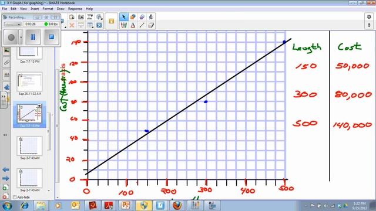This screenshot has width=376, height=211.
Task: Open the Properties tab in sidebar
Action: click(6, 75)
